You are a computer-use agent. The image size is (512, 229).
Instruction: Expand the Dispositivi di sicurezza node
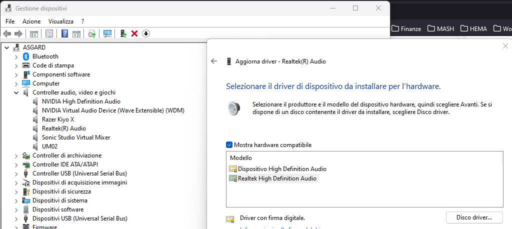[16, 192]
